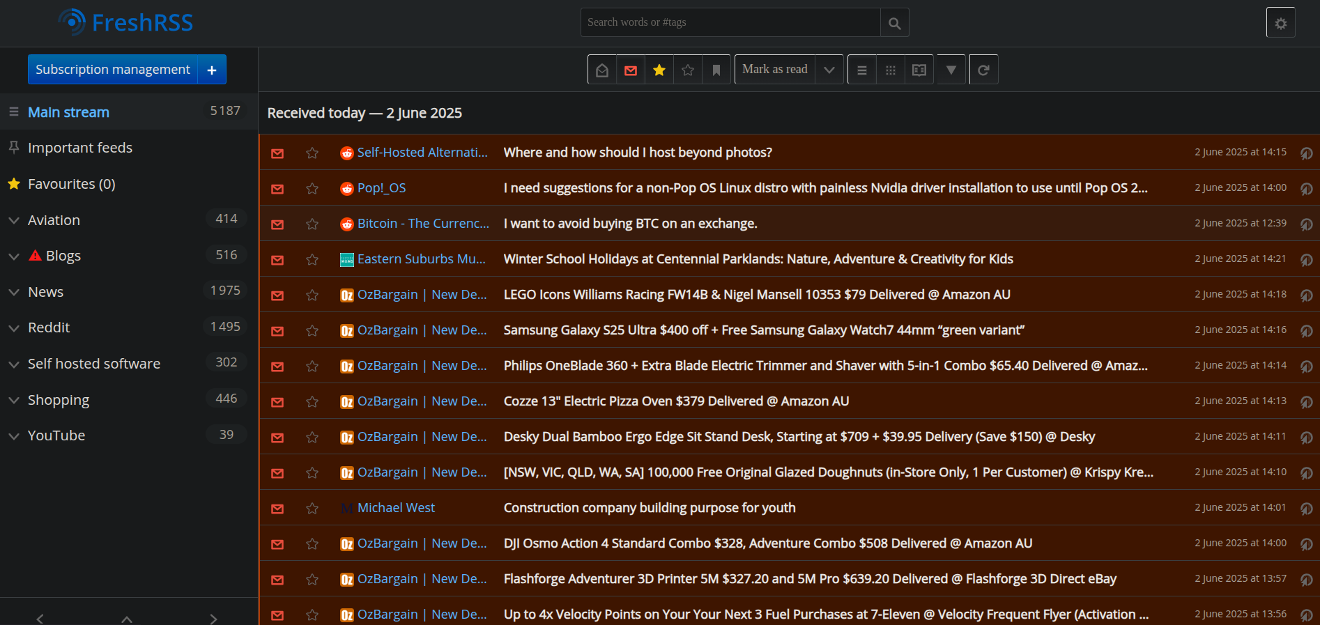Expand the Self hosted software chevron

pyautogui.click(x=13, y=364)
